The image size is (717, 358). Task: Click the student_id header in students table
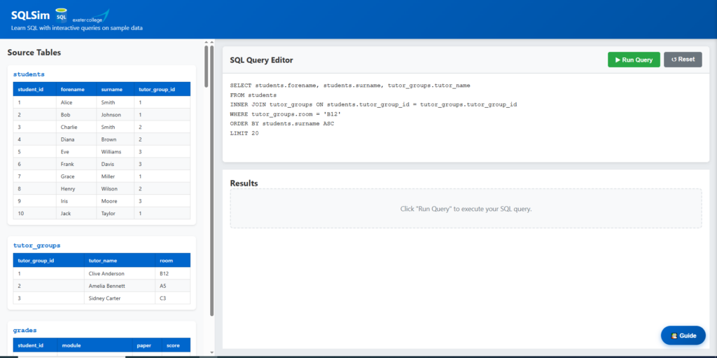(34, 89)
